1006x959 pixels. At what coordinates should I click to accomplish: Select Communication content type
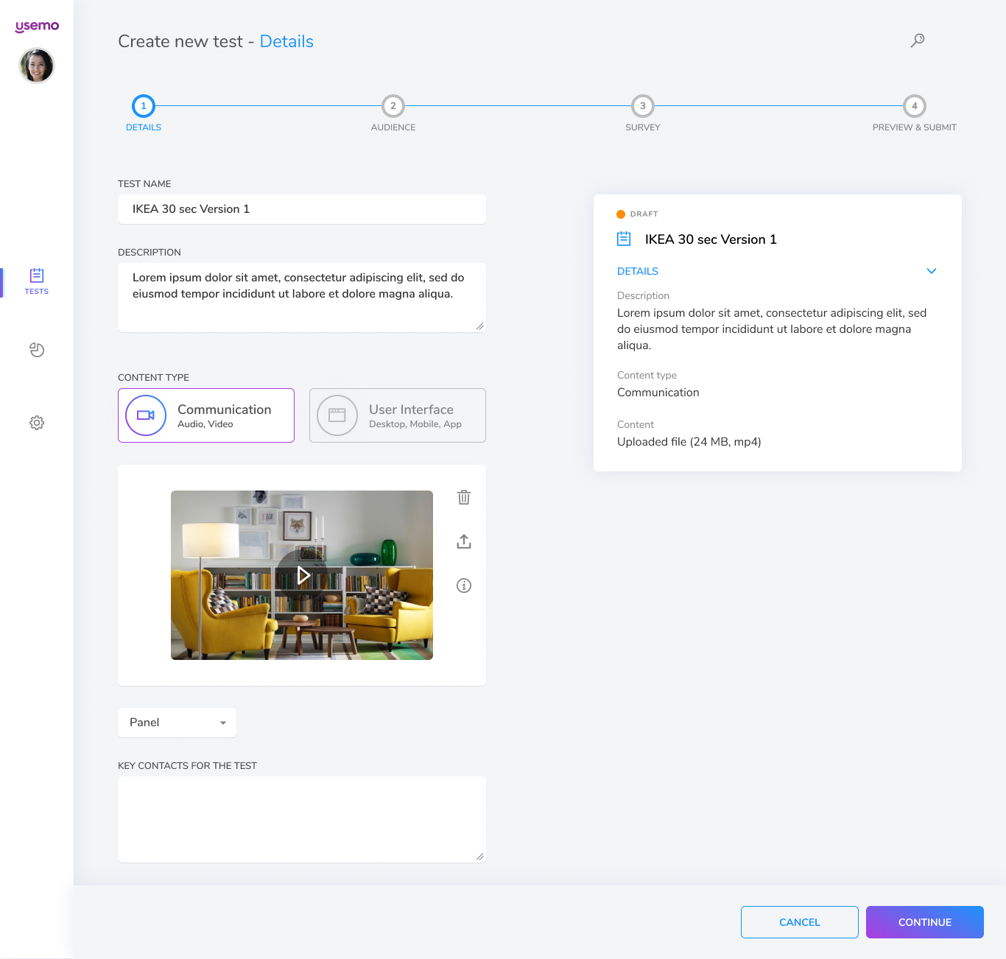coord(206,415)
